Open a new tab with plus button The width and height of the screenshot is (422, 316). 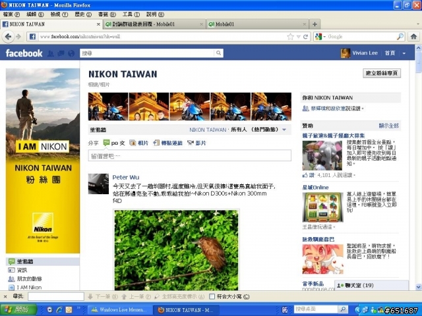(315, 24)
